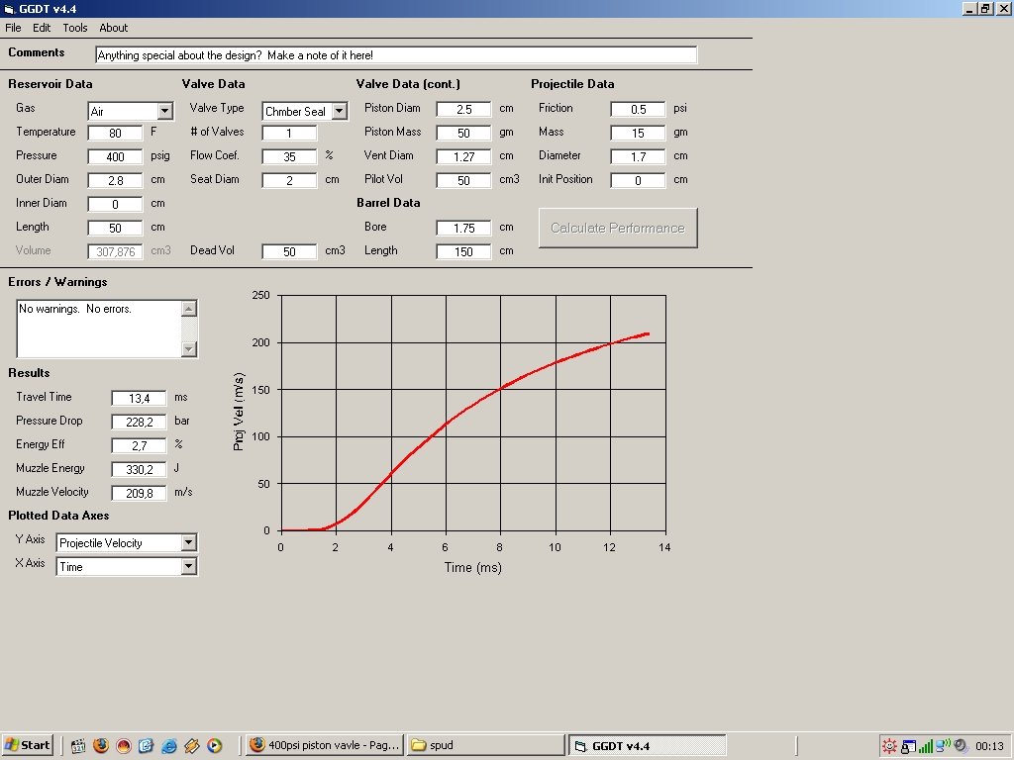Open the X Axis dropdown
The image size is (1014, 760).
[188, 566]
